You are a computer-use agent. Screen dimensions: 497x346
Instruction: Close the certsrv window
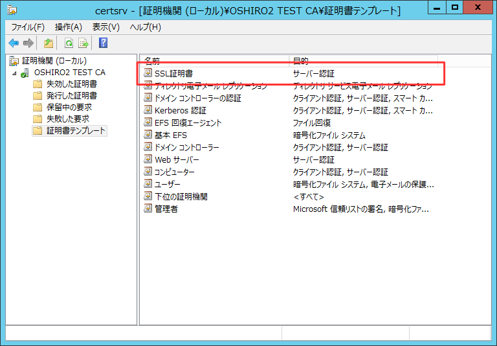click(x=478, y=7)
